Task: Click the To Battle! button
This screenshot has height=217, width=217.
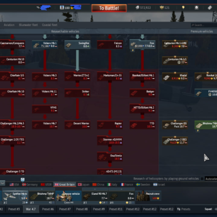Action: click(109, 8)
